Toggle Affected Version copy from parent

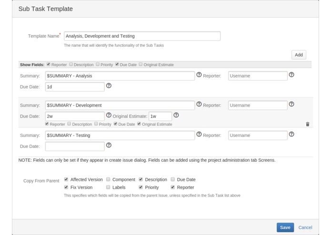tap(66, 179)
